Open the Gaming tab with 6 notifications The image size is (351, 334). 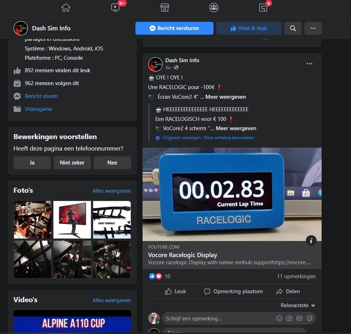pyautogui.click(x=263, y=8)
